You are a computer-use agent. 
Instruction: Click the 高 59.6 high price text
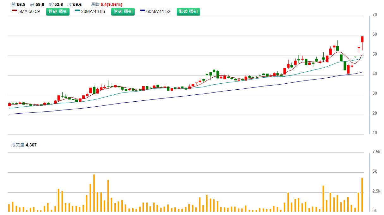(37, 4)
